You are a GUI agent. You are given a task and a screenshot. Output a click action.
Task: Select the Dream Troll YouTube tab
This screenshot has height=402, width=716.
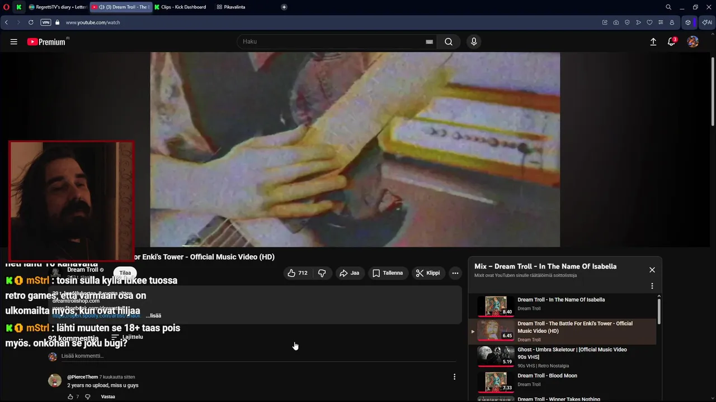pos(121,7)
